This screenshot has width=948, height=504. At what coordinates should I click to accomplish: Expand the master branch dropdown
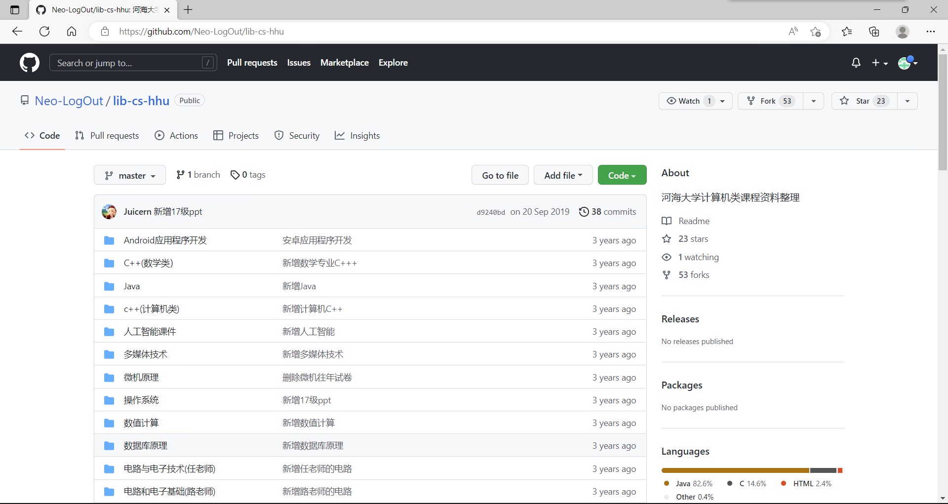130,176
